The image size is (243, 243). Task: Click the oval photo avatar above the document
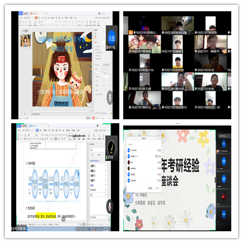click(111, 148)
